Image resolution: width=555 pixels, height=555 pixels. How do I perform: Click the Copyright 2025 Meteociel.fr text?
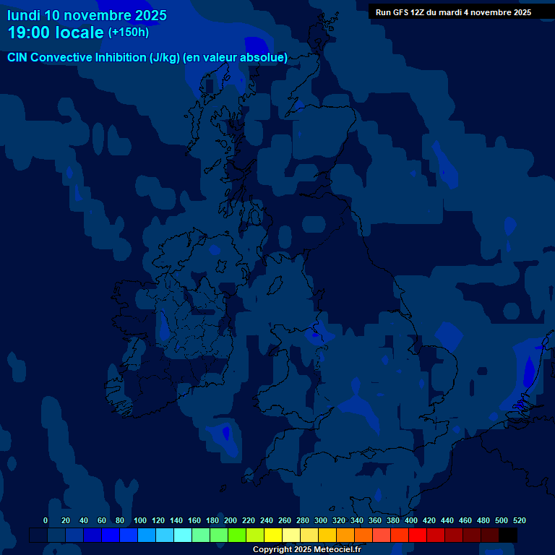(306, 549)
